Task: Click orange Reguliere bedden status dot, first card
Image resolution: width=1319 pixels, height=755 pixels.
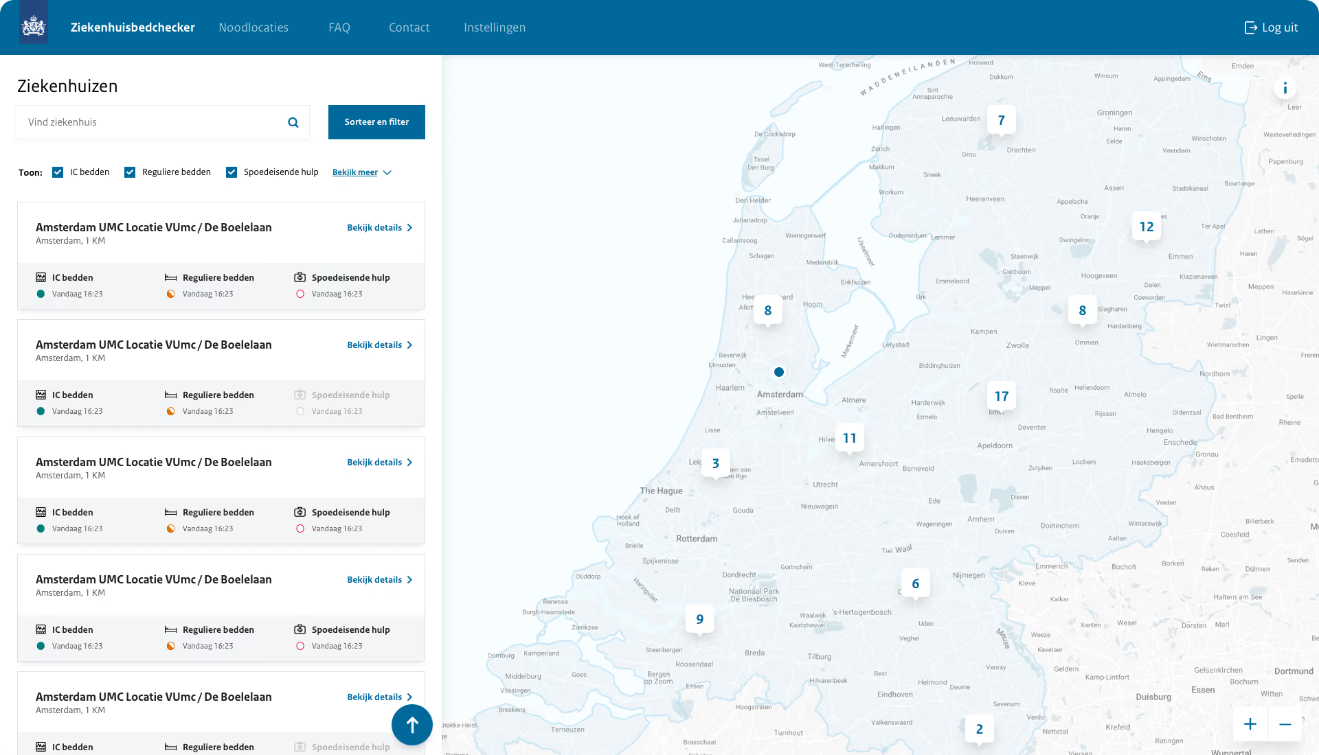Action: pyautogui.click(x=170, y=294)
